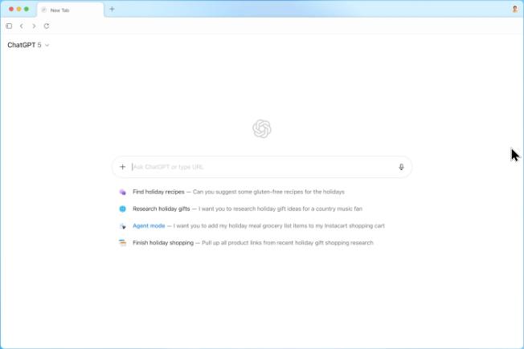Click the purple chat bubble icon
524x349 pixels.
123,193
